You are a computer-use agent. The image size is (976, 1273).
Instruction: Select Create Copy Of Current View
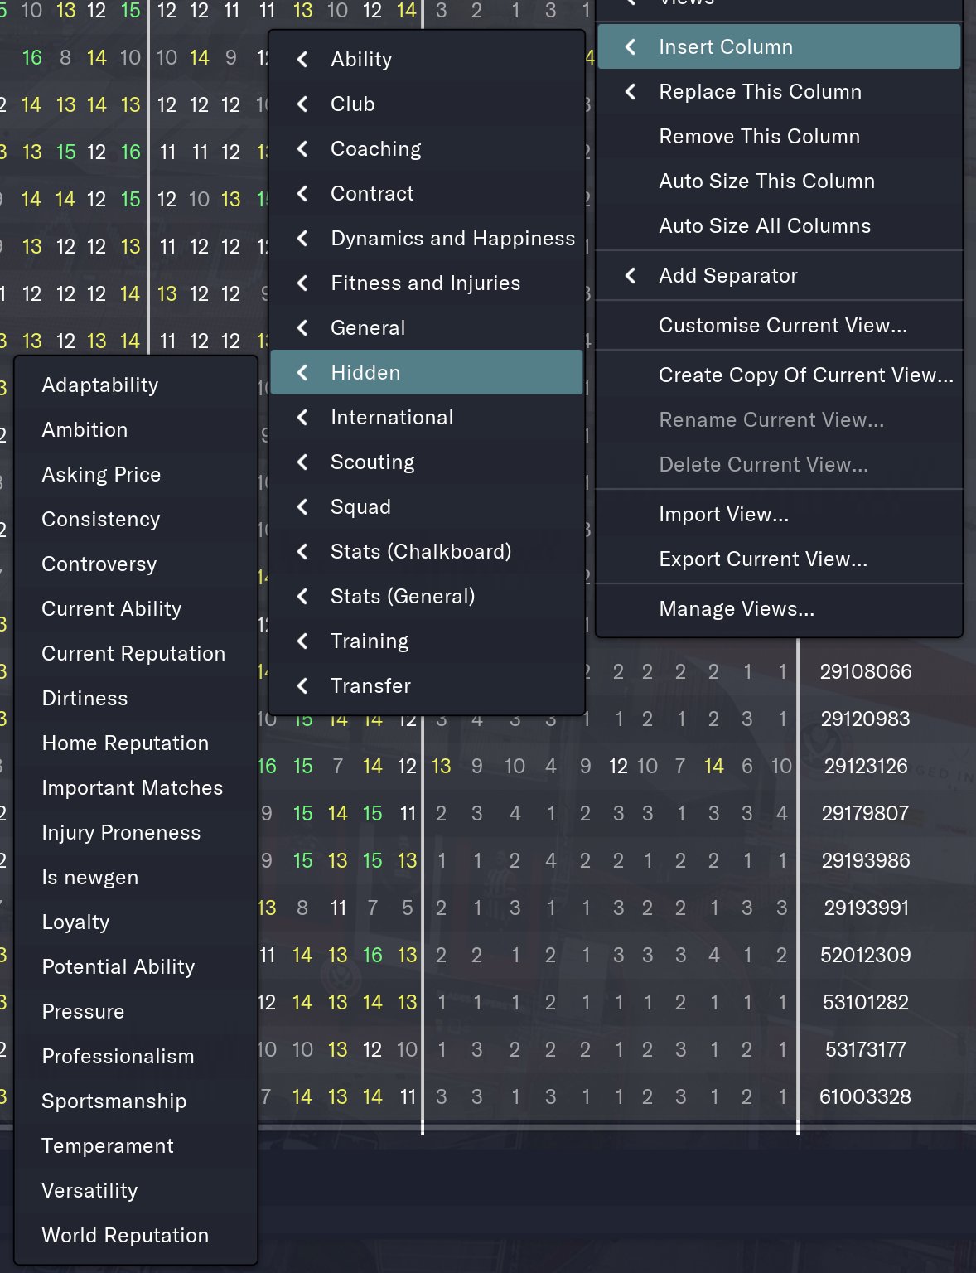tap(805, 375)
